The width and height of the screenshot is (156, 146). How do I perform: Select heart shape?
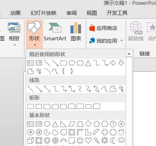88,140
